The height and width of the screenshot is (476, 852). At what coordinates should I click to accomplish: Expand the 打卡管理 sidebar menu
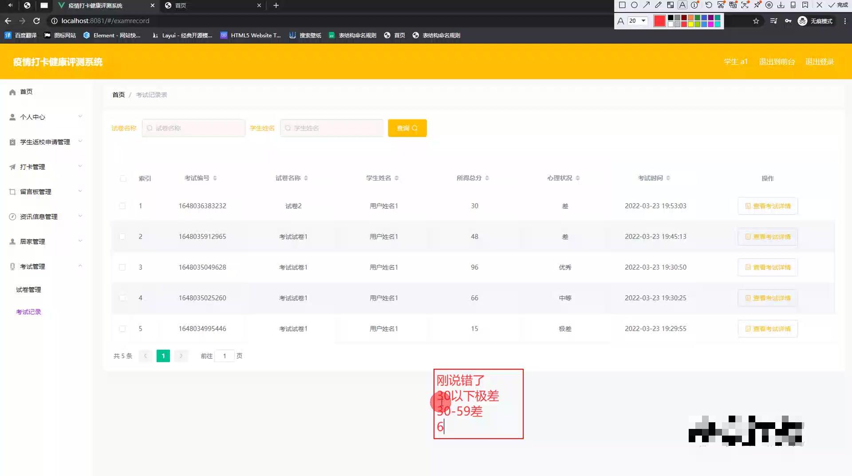click(x=46, y=167)
